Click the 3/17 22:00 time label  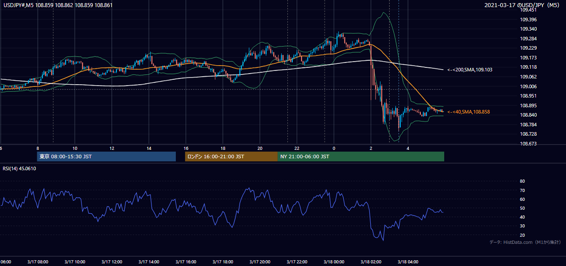tap(297, 262)
